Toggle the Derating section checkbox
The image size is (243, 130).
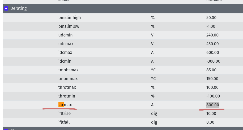[x=6, y=8]
